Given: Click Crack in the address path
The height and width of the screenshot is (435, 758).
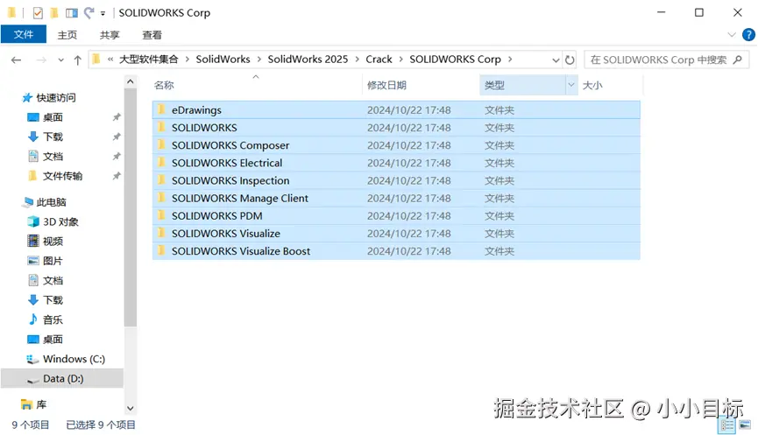Looking at the screenshot, I should [x=379, y=60].
